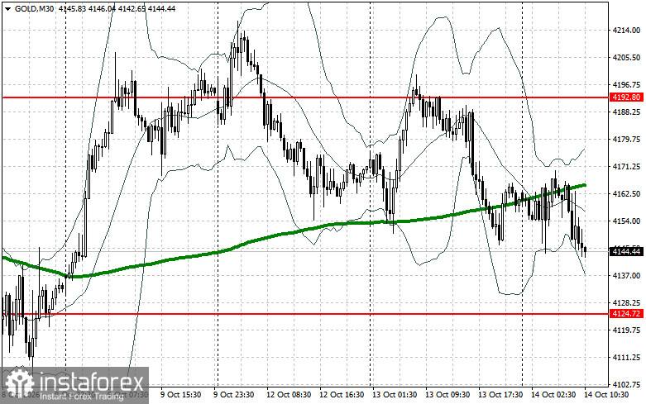Click the 4179.75 price scale value
646x404 pixels.
pos(626,140)
